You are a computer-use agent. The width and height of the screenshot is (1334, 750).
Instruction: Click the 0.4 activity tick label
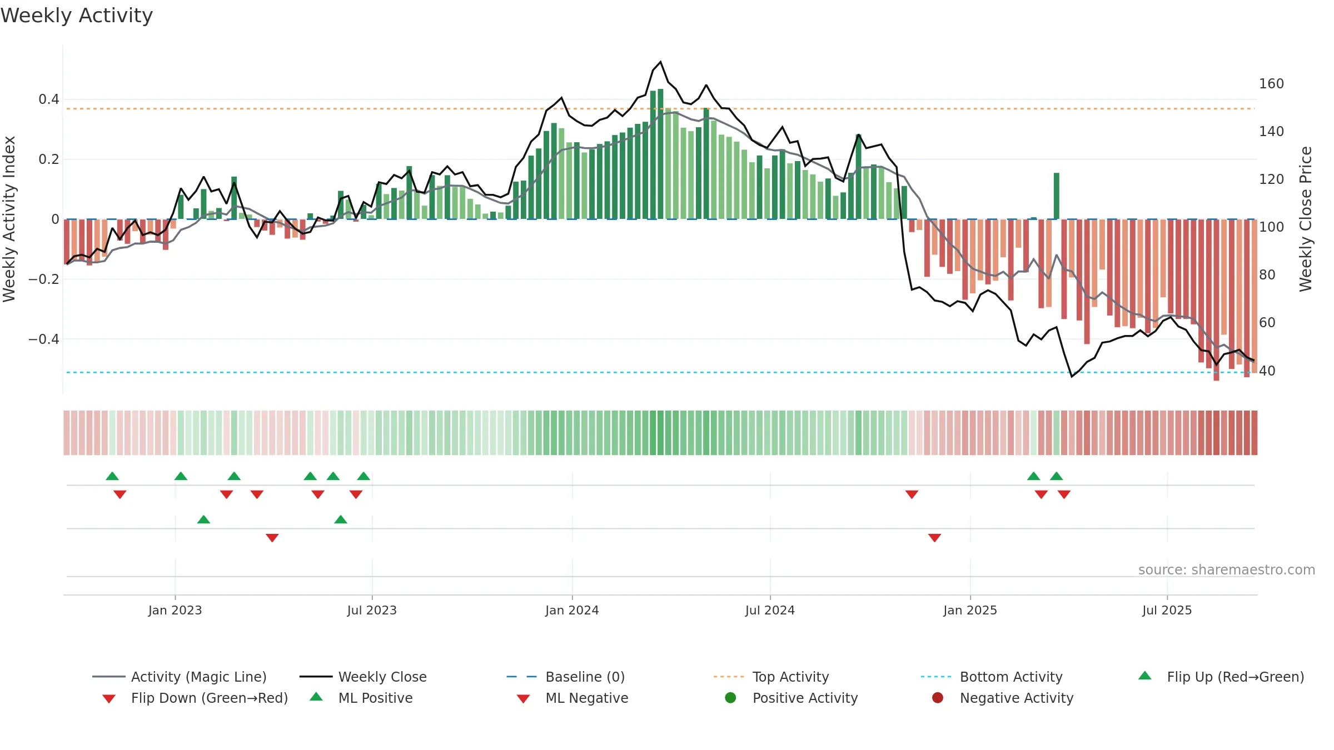pos(49,99)
